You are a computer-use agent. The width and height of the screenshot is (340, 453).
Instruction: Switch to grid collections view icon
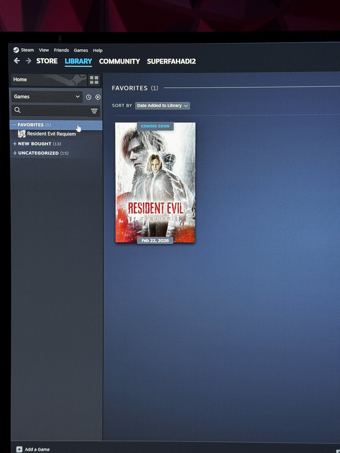point(94,80)
